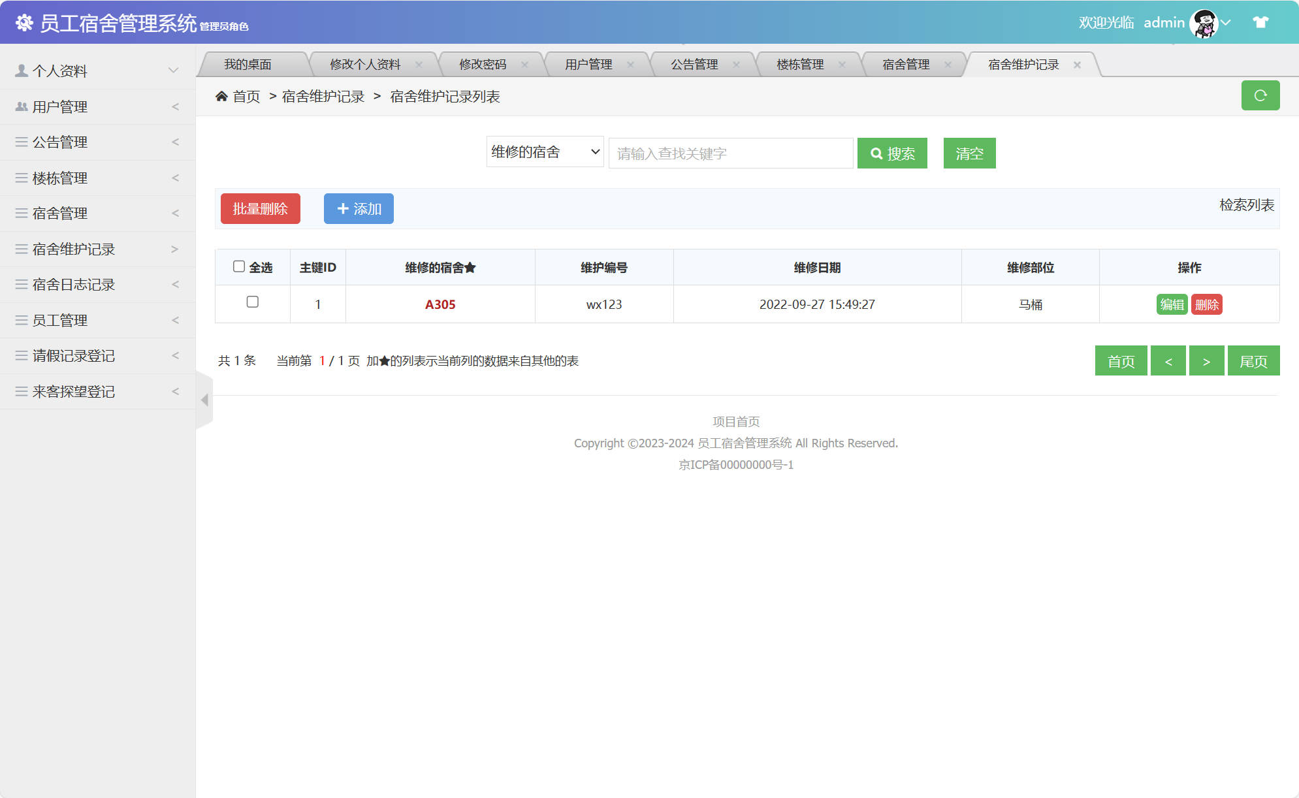
Task: Check the row checkbox for record A305
Action: pos(252,303)
